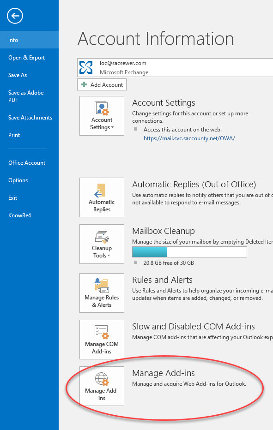Open Manage Rules & Alerts

point(102,293)
